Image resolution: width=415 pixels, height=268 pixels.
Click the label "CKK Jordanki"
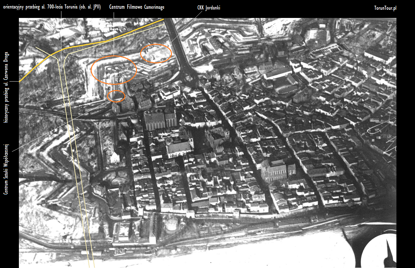click(x=208, y=8)
